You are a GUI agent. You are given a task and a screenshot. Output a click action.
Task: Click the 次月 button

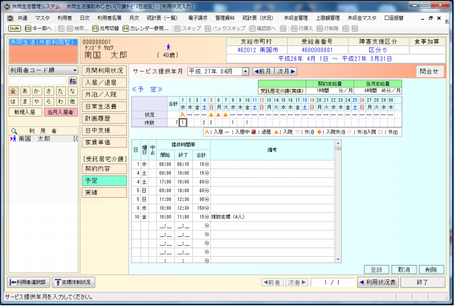click(x=286, y=72)
